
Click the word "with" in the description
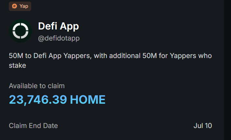pos(101,56)
